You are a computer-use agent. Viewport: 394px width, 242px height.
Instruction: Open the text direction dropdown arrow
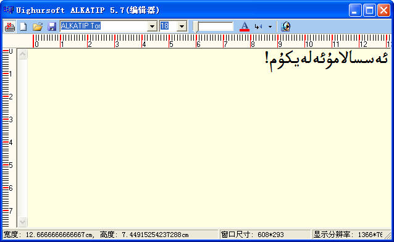(270, 27)
